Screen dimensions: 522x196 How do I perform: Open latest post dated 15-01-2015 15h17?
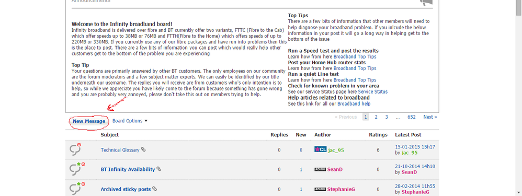[415, 147]
